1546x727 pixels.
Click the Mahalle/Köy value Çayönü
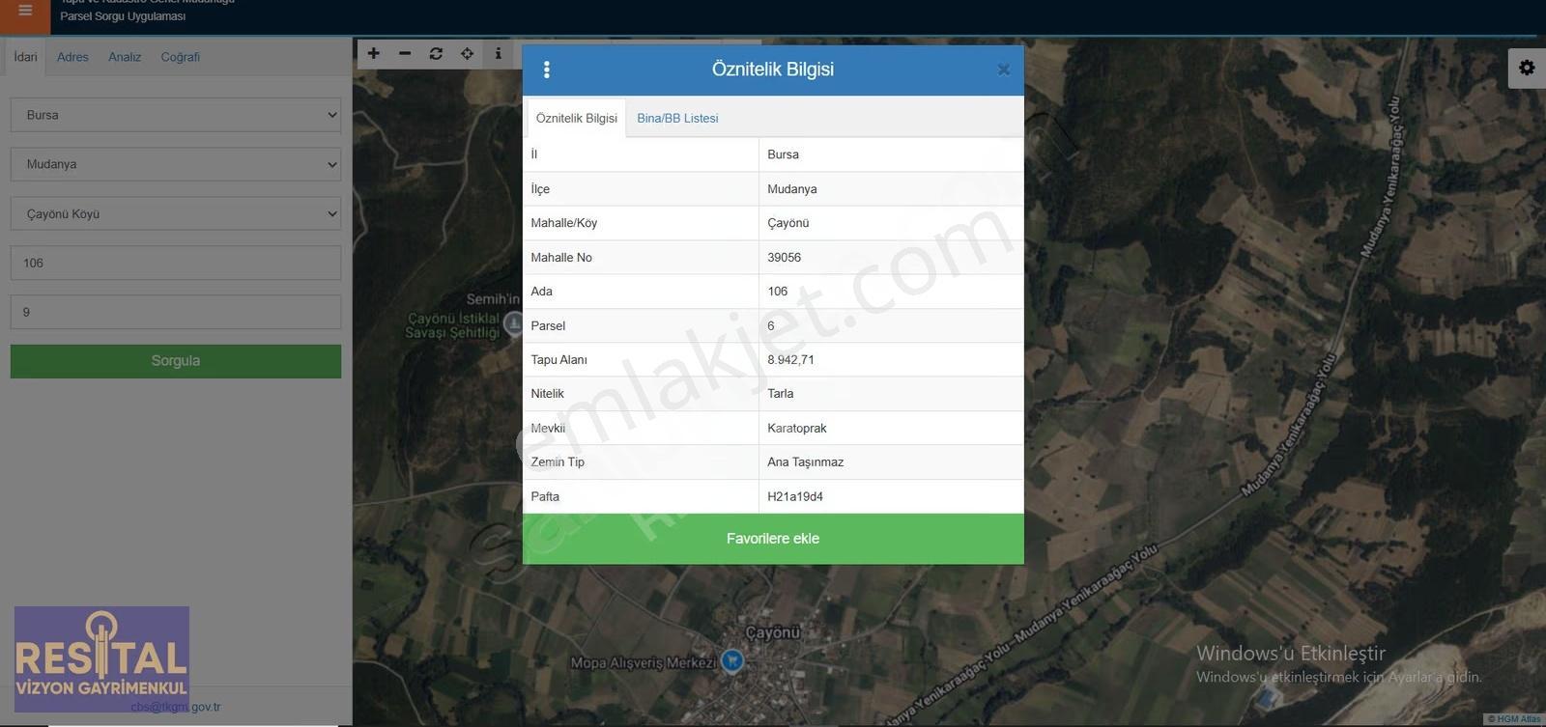pyautogui.click(x=787, y=223)
